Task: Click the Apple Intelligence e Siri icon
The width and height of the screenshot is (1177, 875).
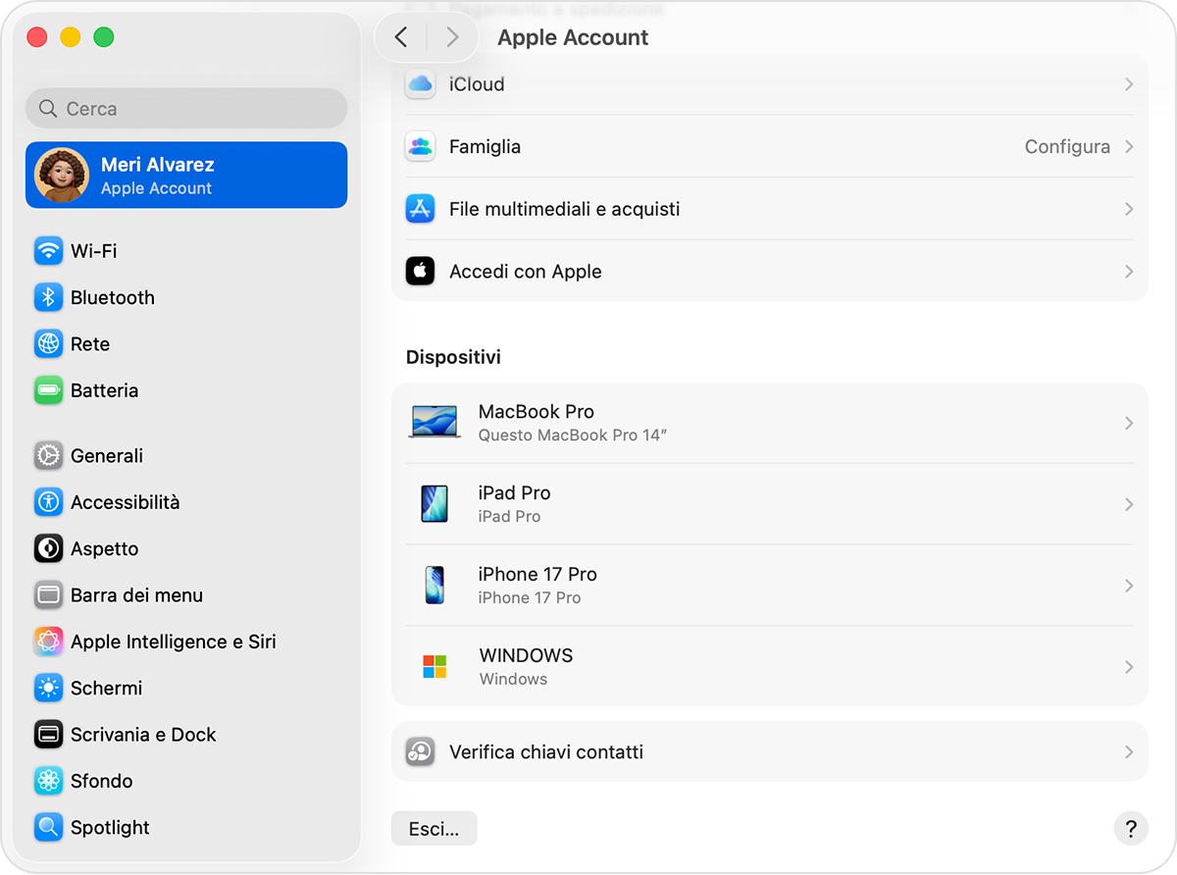Action: pyautogui.click(x=48, y=642)
